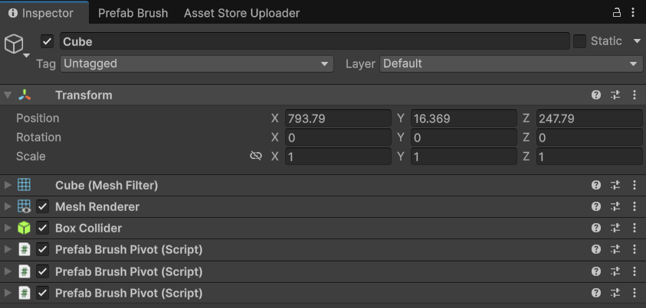
Task: Switch to the Asset Store Uploader tab
Action: [x=241, y=13]
